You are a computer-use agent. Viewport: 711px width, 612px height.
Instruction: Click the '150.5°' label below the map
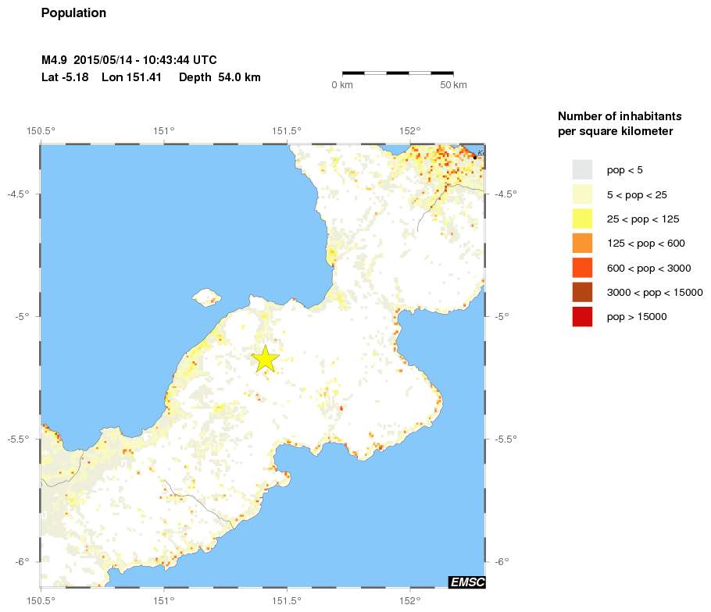tap(41, 601)
